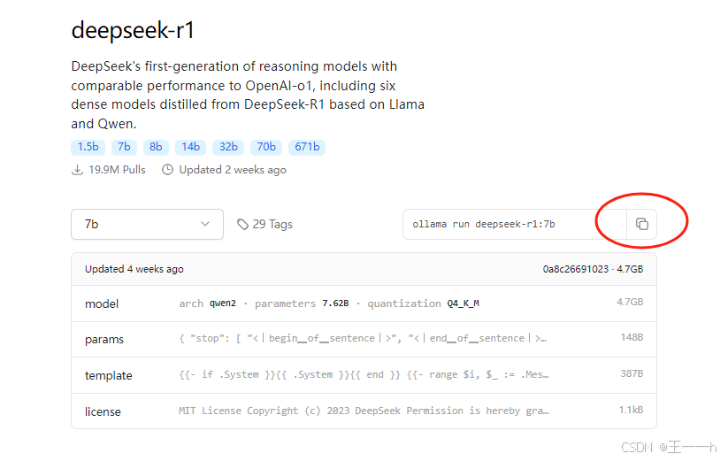728x461 pixels.
Task: Open the 7b model version dropdown
Action: click(x=147, y=224)
